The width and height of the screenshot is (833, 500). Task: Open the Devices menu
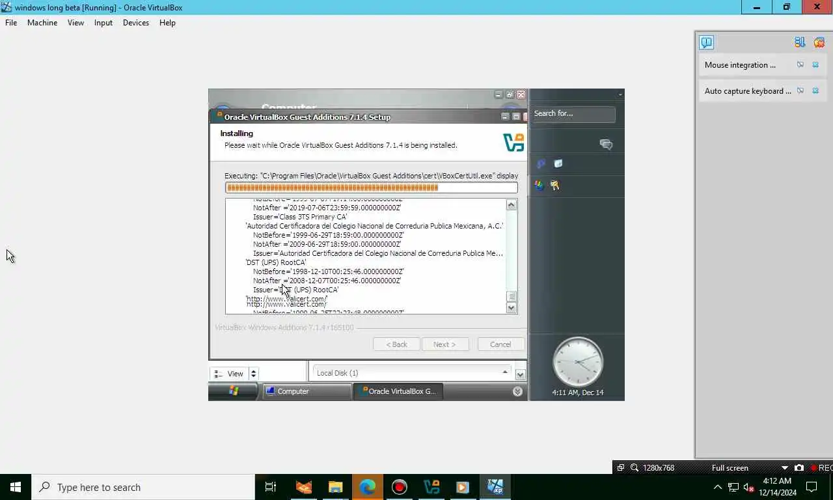(x=135, y=22)
